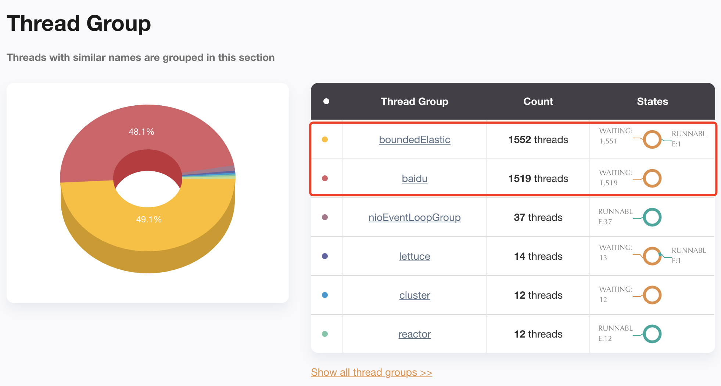This screenshot has height=386, width=721.
Task: Click the 1552 threads count cell
Action: click(538, 140)
